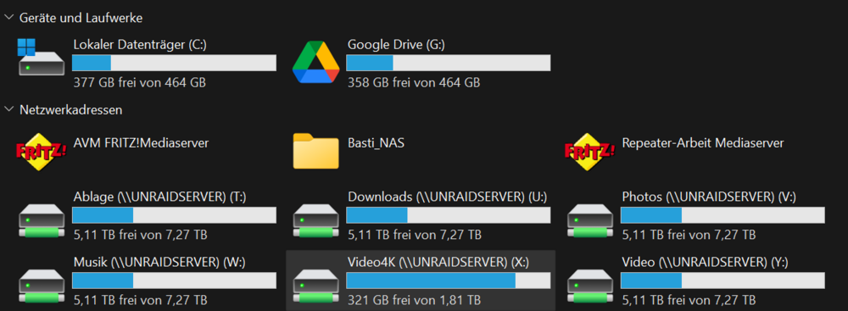Select the Repeater-Arbeit Mediaserver FRITZ icon
The width and height of the screenshot is (848, 311).
(x=590, y=152)
